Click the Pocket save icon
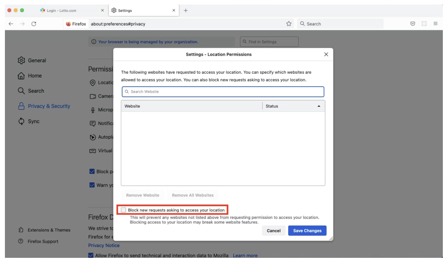This screenshot has height=261, width=446. pos(413,24)
